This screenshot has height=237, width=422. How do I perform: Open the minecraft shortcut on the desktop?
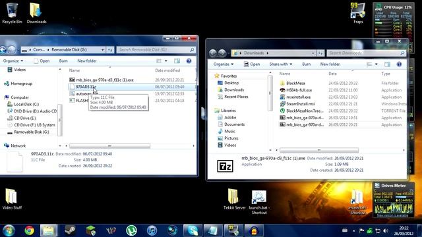(357, 202)
